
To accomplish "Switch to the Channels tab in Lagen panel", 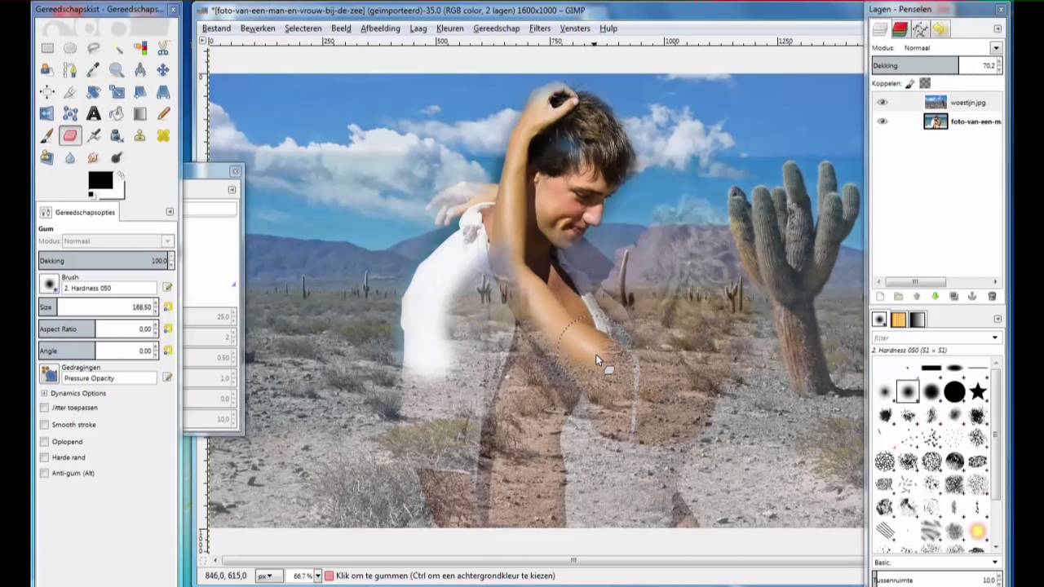I will click(x=900, y=29).
